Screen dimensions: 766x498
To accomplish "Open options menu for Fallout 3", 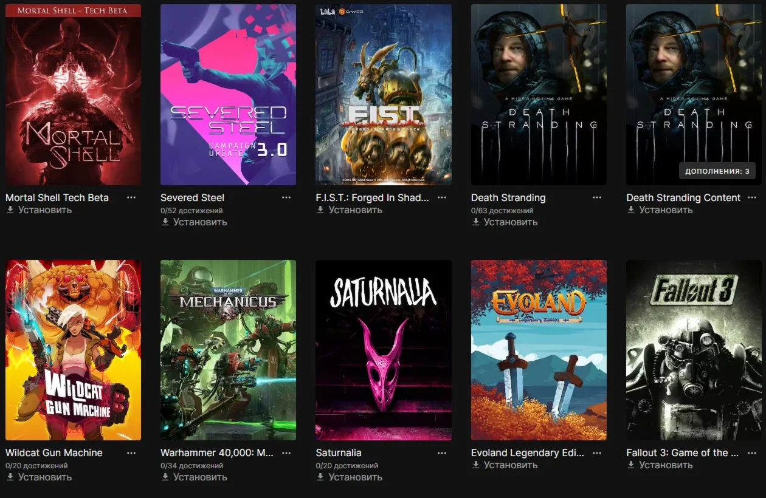I will [x=752, y=452].
